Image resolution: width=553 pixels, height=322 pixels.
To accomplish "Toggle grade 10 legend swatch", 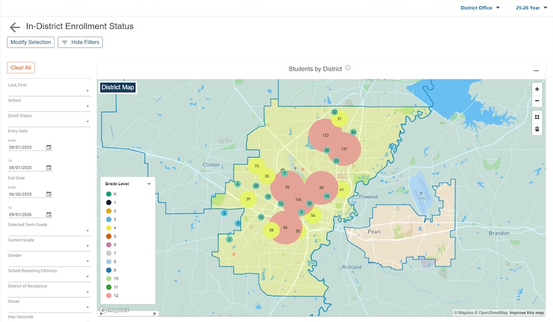I will tap(108, 278).
